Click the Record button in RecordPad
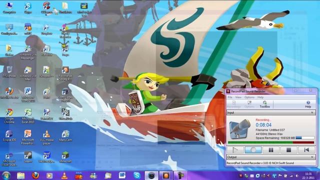Image resolution: width=320 pixels, height=180 pixels. [x=253, y=150]
